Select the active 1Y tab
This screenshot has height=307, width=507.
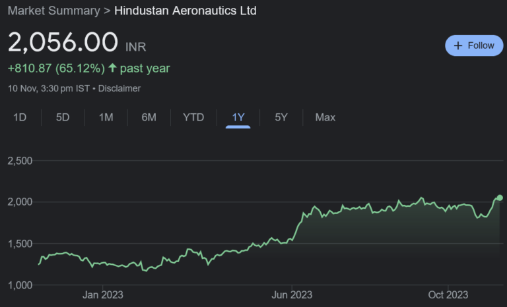(238, 117)
